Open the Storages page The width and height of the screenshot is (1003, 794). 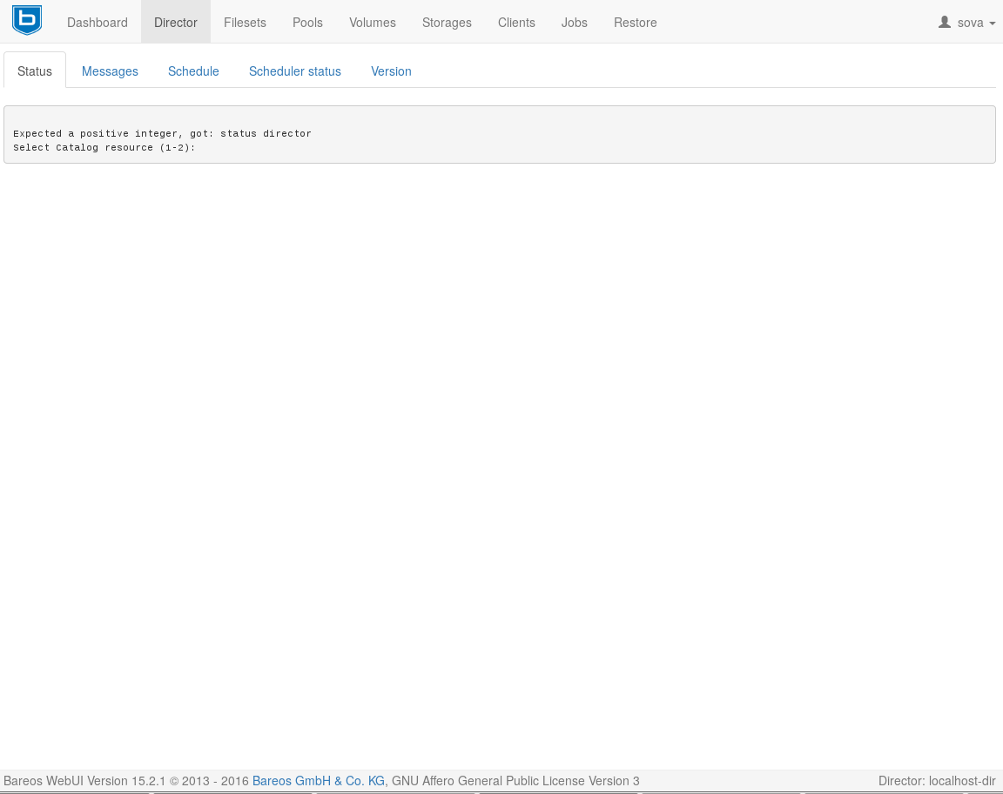point(447,23)
